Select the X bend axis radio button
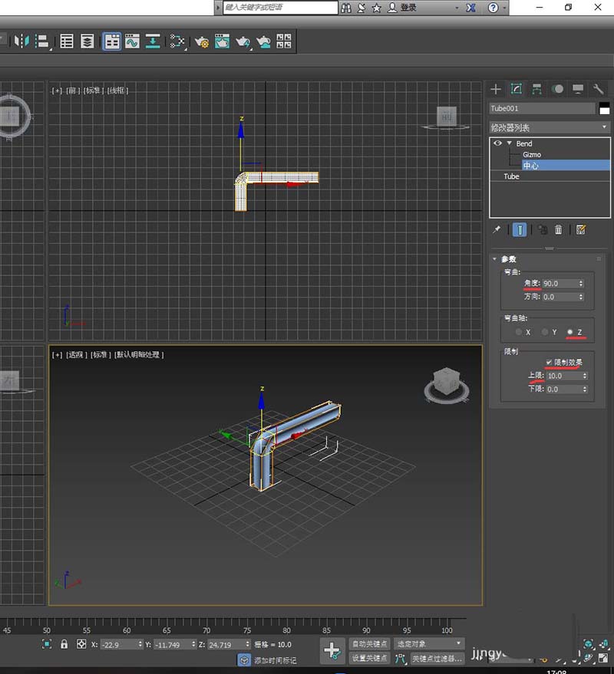Viewport: 614px width, 674px height. pos(520,332)
